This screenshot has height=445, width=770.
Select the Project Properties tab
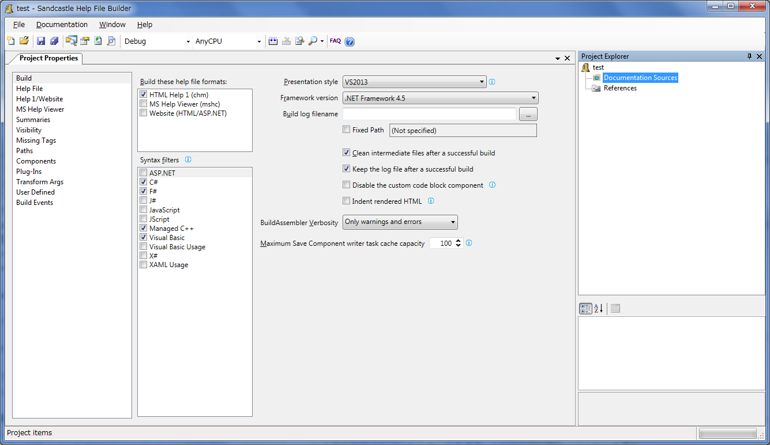(x=48, y=58)
